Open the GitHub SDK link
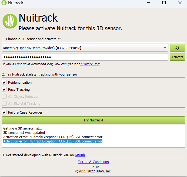This screenshot has width=187, height=177. (80, 155)
